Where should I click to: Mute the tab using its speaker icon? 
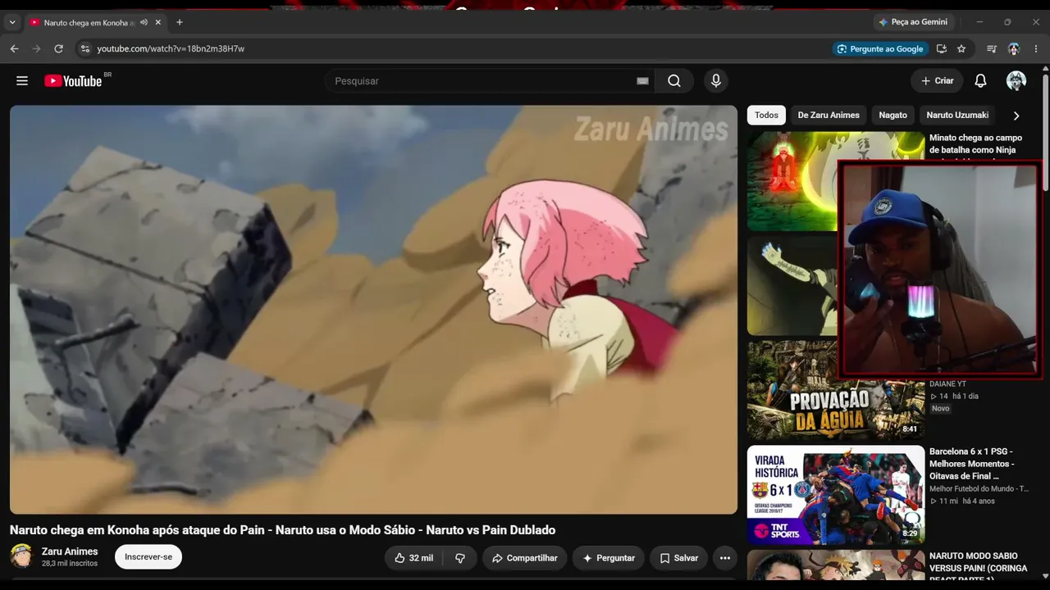144,22
